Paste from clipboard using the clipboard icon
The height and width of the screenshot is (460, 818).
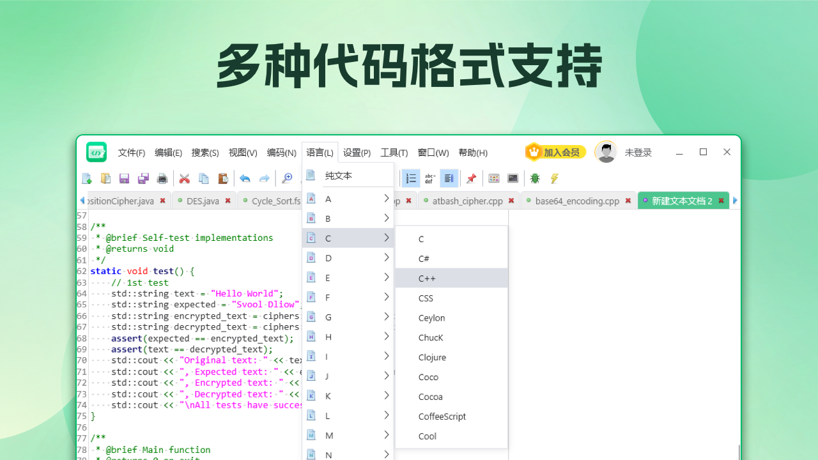[x=223, y=178]
